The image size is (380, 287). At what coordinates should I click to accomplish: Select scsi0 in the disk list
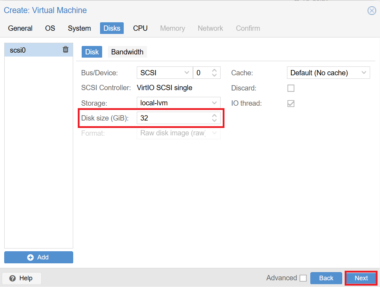[x=32, y=50]
